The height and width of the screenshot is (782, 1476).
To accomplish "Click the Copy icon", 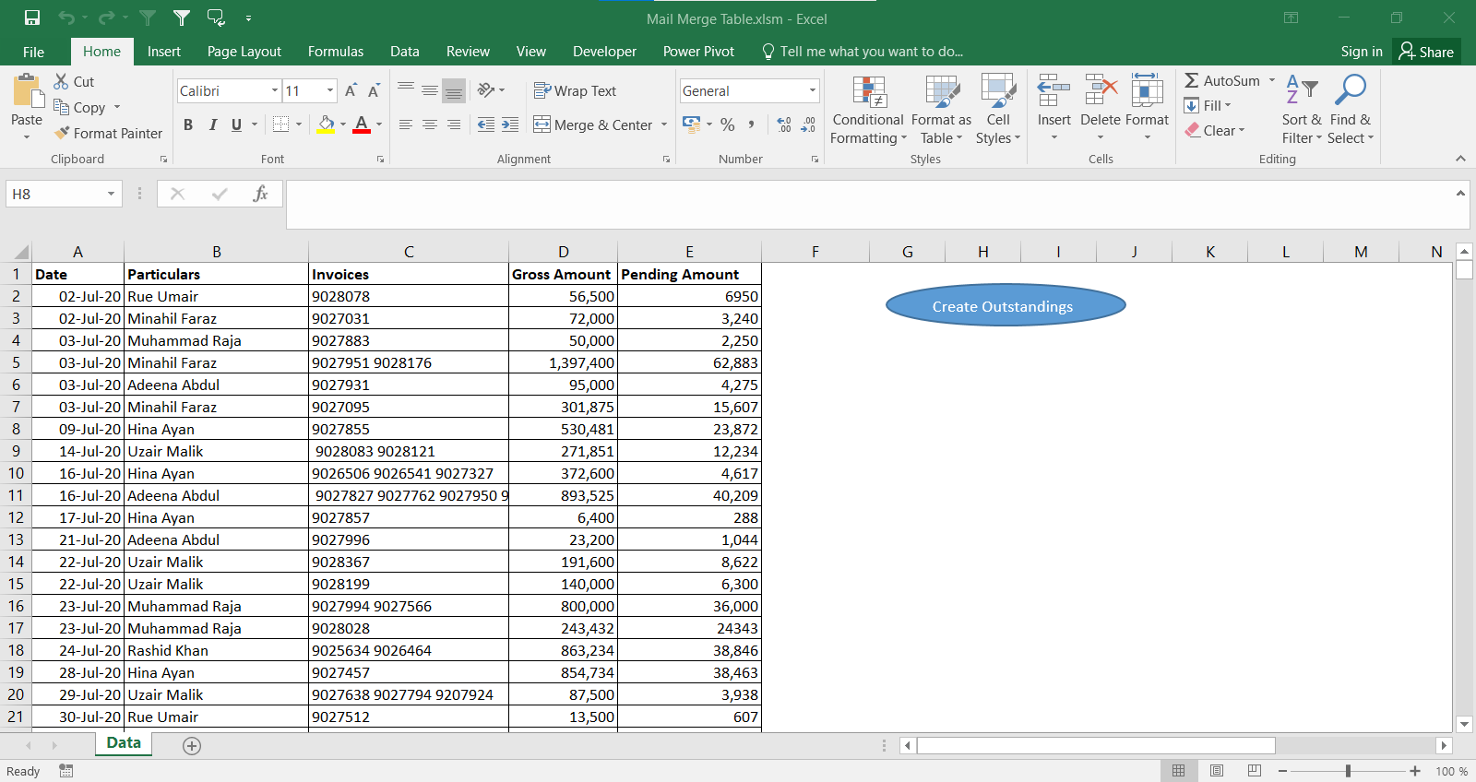I will click(62, 107).
